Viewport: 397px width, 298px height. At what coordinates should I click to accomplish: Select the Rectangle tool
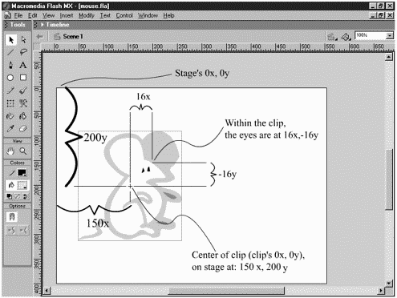23,78
